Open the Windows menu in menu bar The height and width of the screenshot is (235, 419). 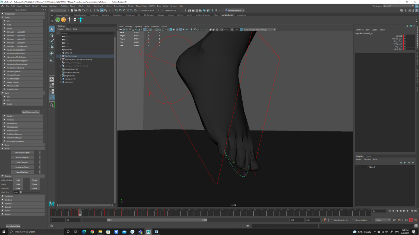pos(53,6)
